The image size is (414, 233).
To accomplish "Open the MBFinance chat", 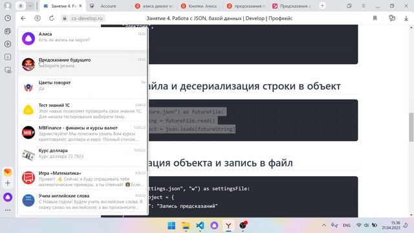I will pyautogui.click(x=82, y=133).
